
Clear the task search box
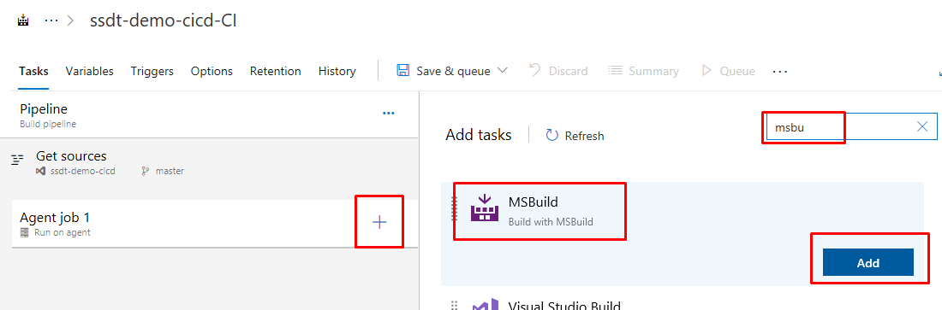click(x=923, y=126)
